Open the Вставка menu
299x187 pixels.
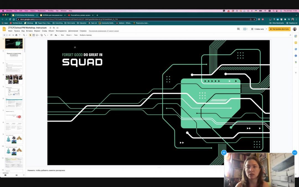(29, 31)
